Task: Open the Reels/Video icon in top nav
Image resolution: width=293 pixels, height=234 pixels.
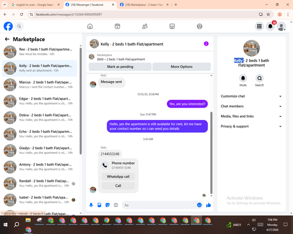Action: [117, 26]
